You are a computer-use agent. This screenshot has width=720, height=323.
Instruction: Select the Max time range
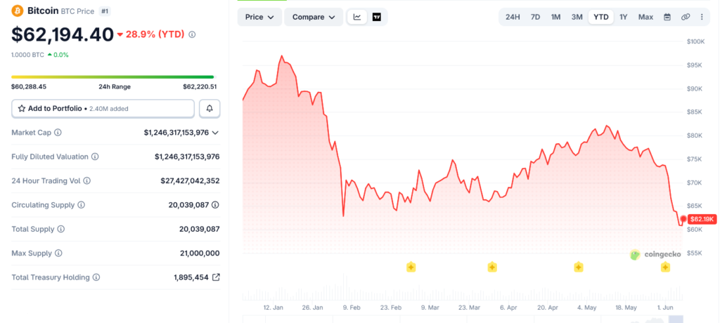pyautogui.click(x=645, y=17)
